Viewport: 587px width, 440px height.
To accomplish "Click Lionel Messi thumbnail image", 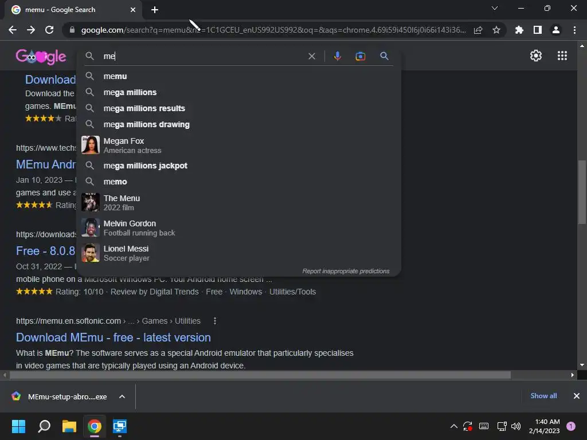I will 90,253.
